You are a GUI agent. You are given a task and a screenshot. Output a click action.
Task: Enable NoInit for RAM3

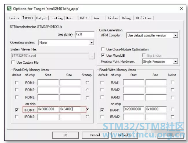point(173,98)
